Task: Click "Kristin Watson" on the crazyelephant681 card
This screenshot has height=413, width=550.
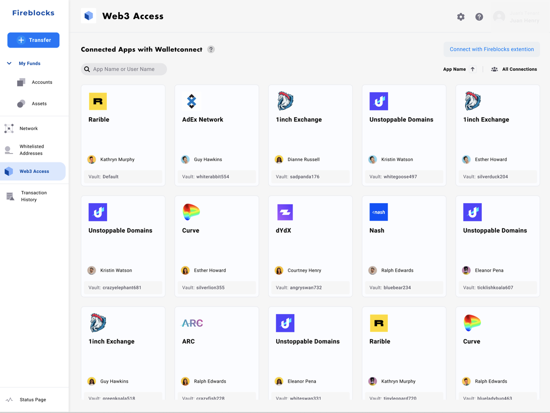Action: 116,270
